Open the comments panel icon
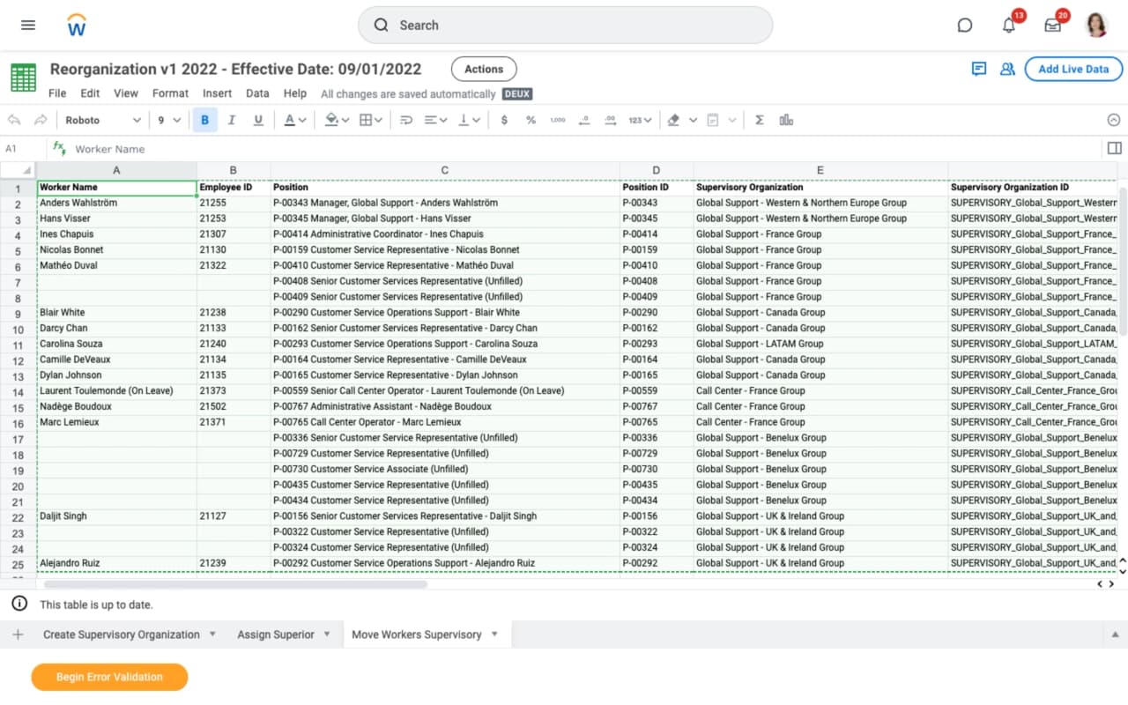This screenshot has width=1128, height=705. (978, 69)
